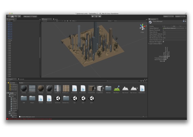The image size is (193, 137).
Task: Toggle pivot mode with the Center button
Action: pos(27,16)
